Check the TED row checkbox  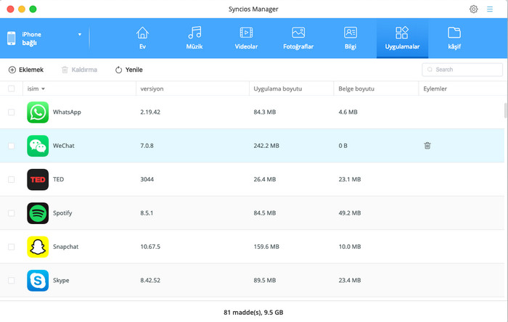tap(12, 179)
